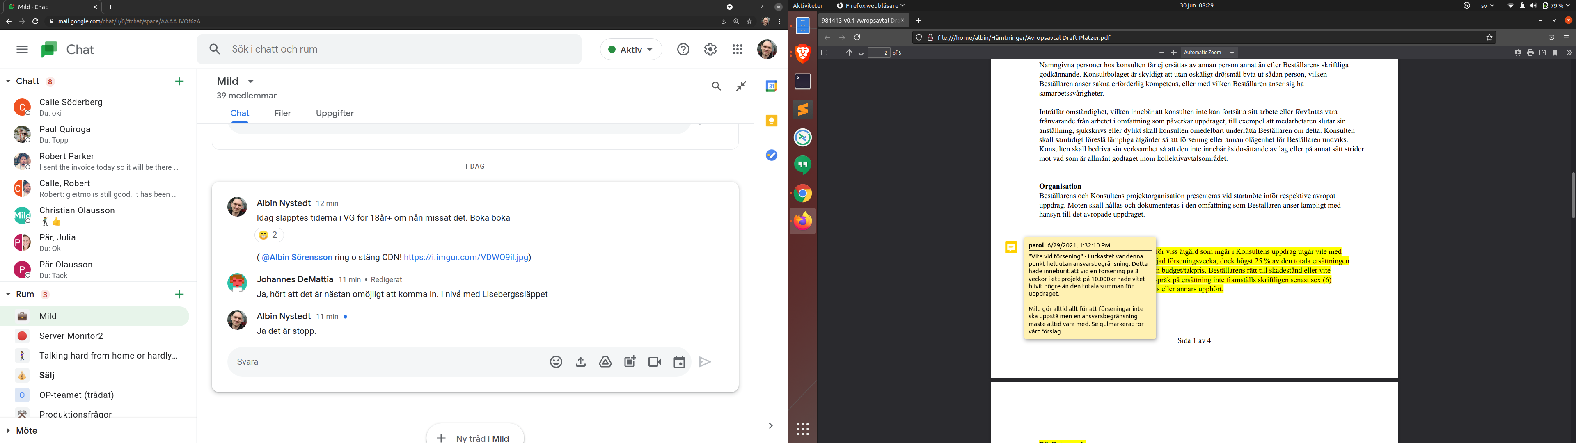Screen dimensions: 1576x443
Task: Collapse the Rum section
Action: coord(9,295)
